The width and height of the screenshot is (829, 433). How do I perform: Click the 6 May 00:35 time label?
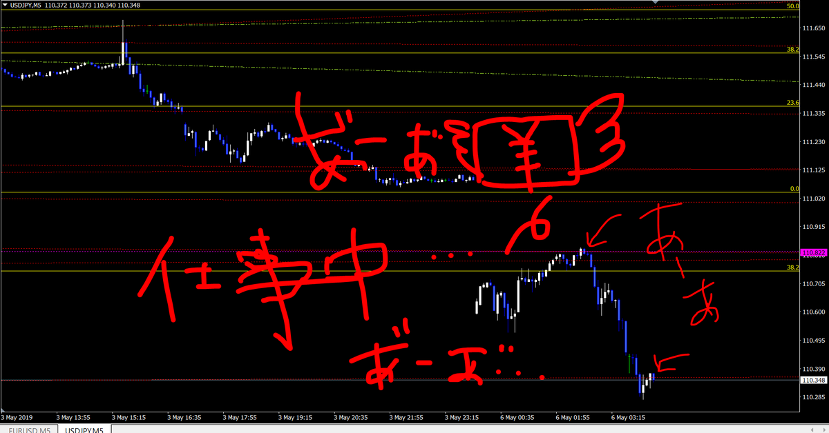(518, 417)
